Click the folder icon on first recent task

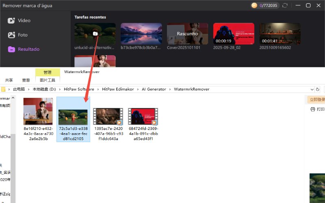tap(95, 34)
